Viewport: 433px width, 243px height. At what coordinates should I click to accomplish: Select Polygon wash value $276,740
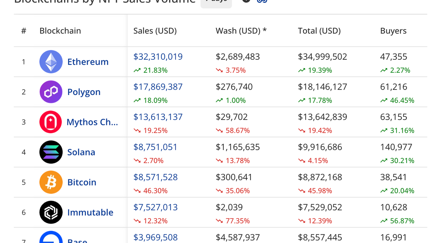(x=234, y=87)
